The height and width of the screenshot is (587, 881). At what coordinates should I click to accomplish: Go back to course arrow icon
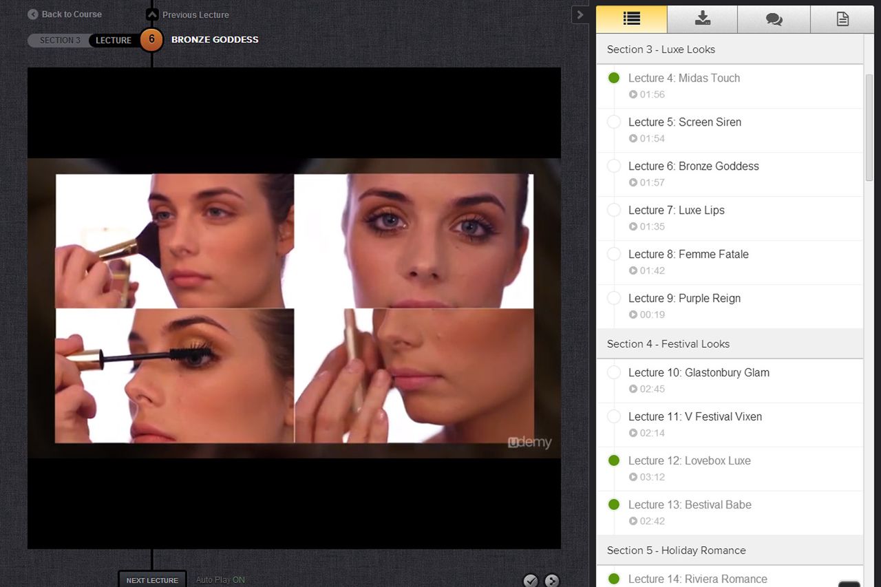tap(33, 14)
